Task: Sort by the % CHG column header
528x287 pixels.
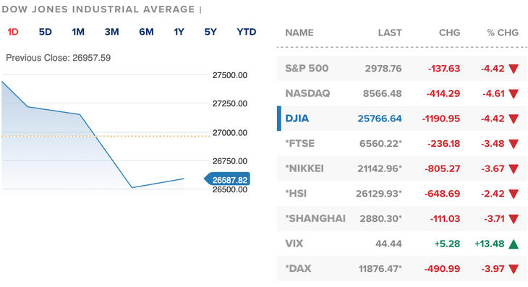Action: tap(503, 33)
